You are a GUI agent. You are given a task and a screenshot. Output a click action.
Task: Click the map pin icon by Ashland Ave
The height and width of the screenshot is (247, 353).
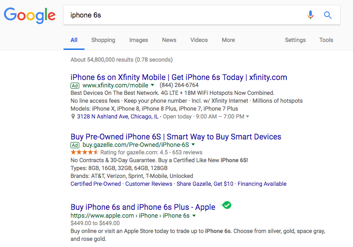coord(73,116)
